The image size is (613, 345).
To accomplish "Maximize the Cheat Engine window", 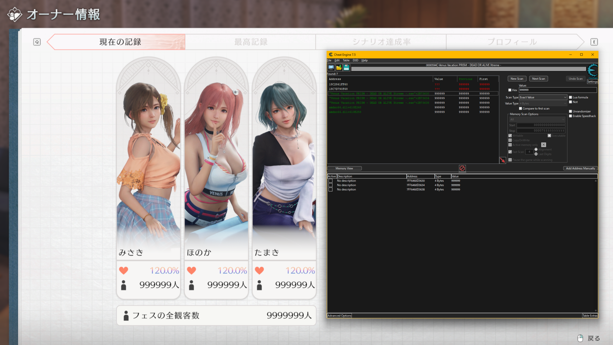I will click(581, 55).
